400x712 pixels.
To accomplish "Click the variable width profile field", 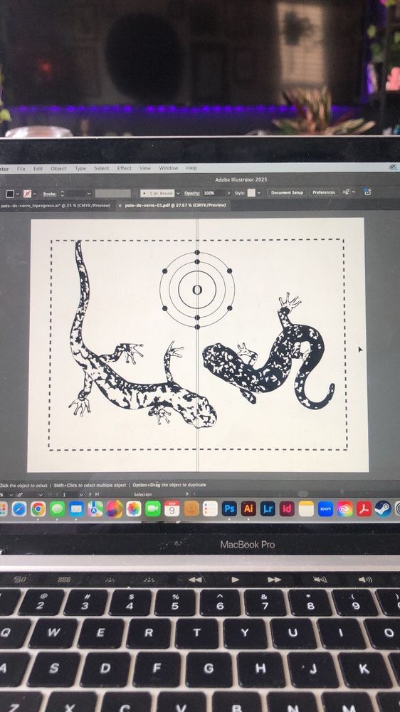I will 112,194.
